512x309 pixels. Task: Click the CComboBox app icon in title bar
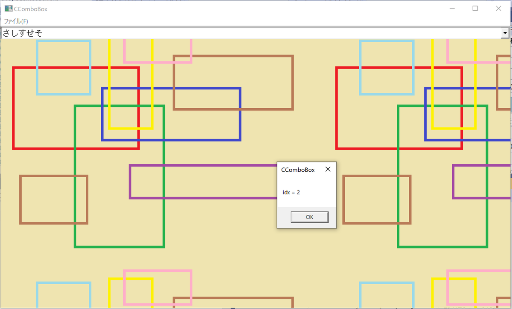coord(8,8)
